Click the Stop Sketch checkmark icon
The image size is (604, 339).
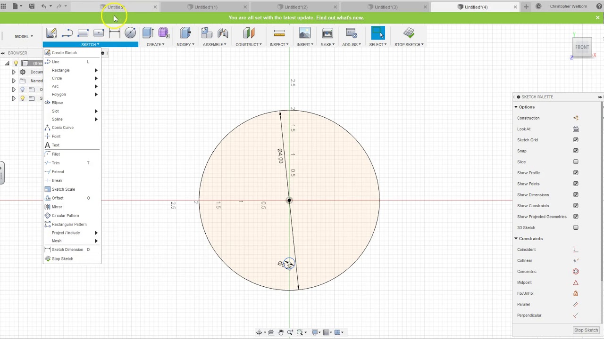tap(409, 33)
